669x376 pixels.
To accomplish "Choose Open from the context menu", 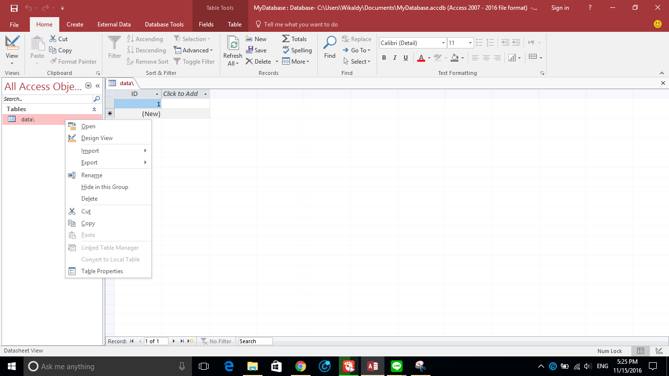I will click(108, 126).
